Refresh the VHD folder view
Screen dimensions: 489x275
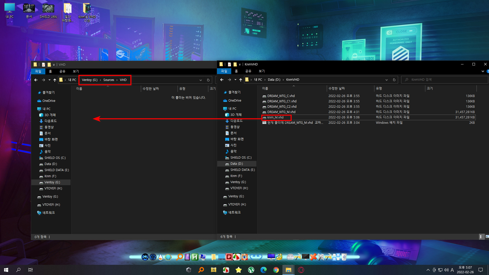[208, 80]
